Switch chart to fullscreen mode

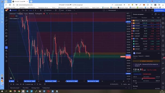pos(149,10)
